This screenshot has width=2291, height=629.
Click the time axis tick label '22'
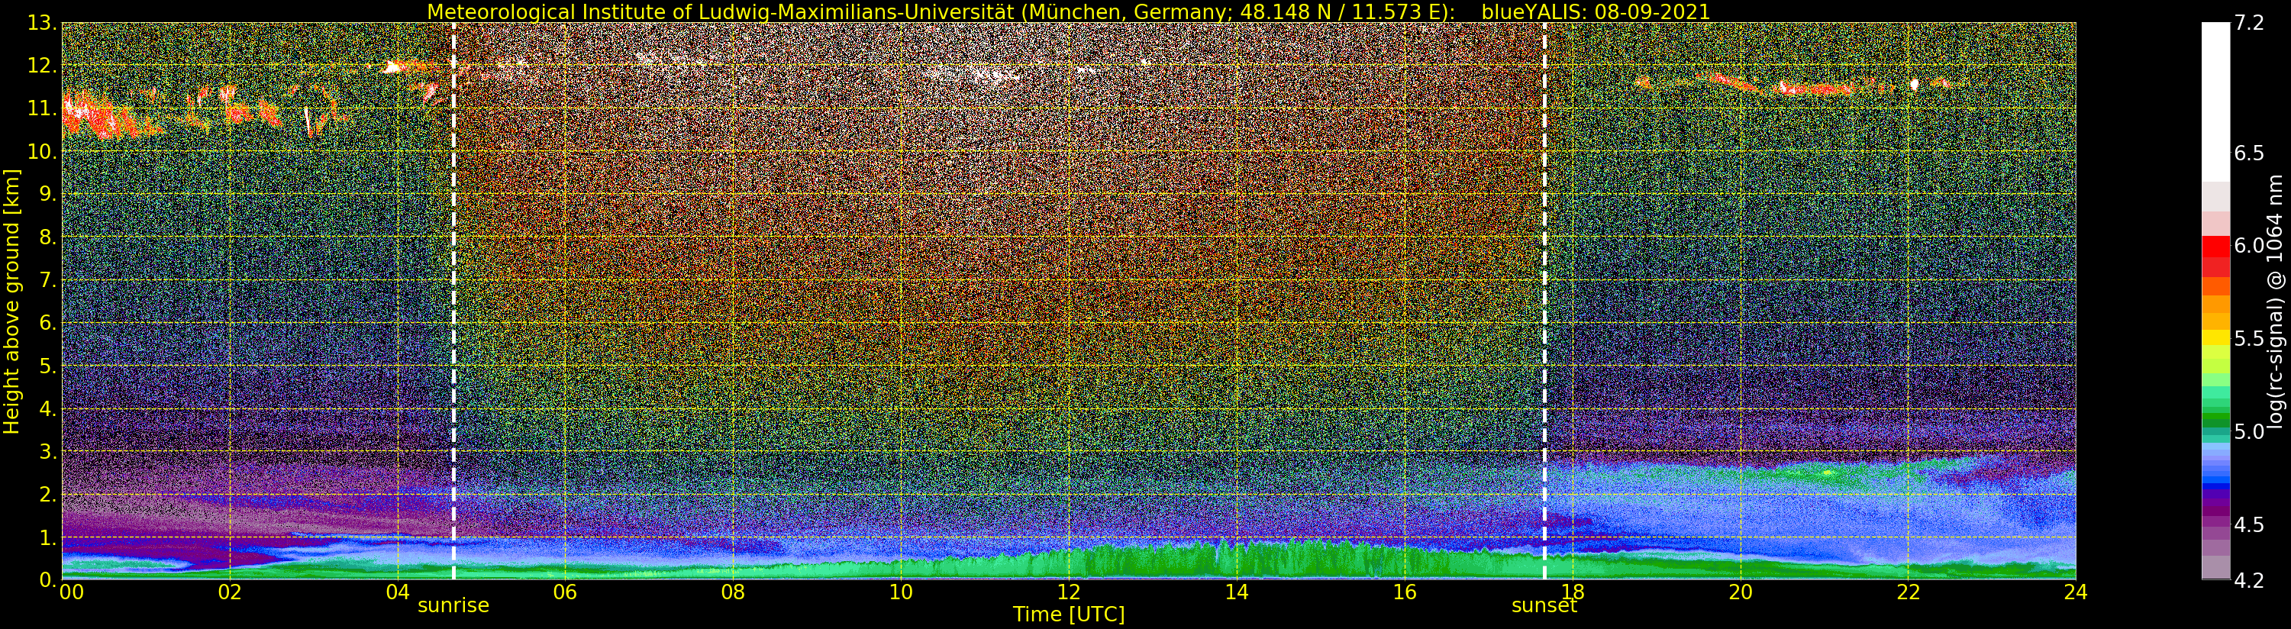[1909, 592]
